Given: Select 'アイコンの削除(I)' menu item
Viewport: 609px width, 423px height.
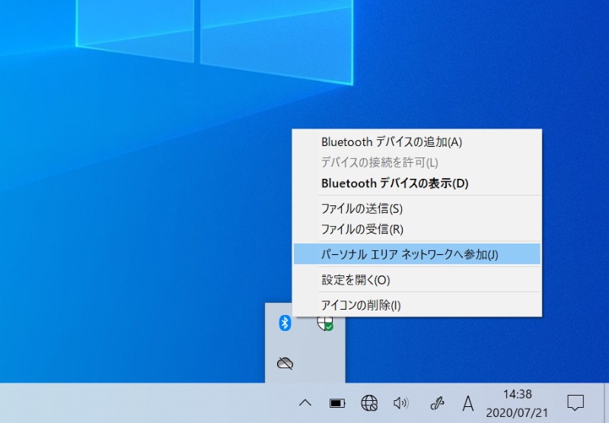Looking at the screenshot, I should click(x=360, y=305).
